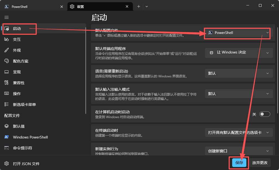Expand the 在终端启动时 dropdown
The height and width of the screenshot is (170, 279).
[x=239, y=133]
